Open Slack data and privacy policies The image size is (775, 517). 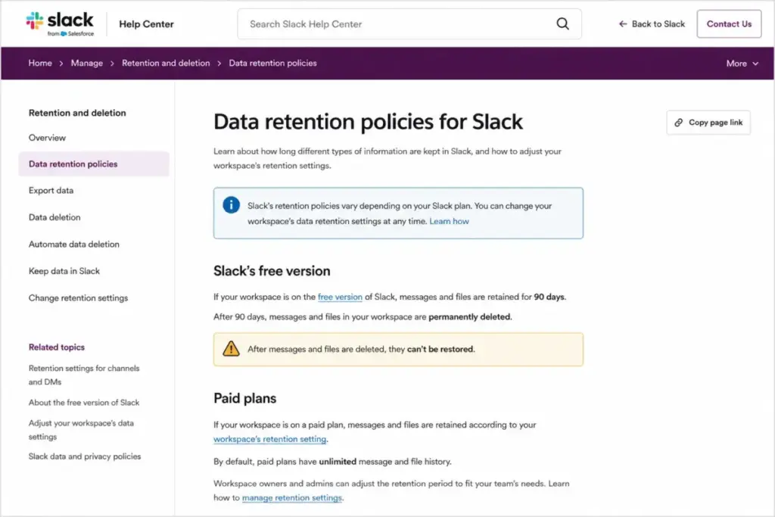pyautogui.click(x=85, y=456)
